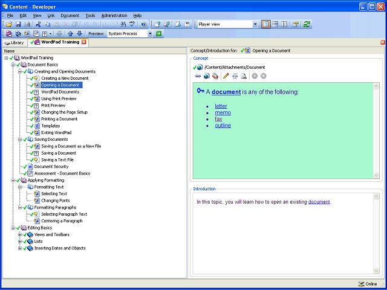Expand the Inserting Dates and Objects section
This screenshot has width=387, height=290.
(x=20, y=248)
